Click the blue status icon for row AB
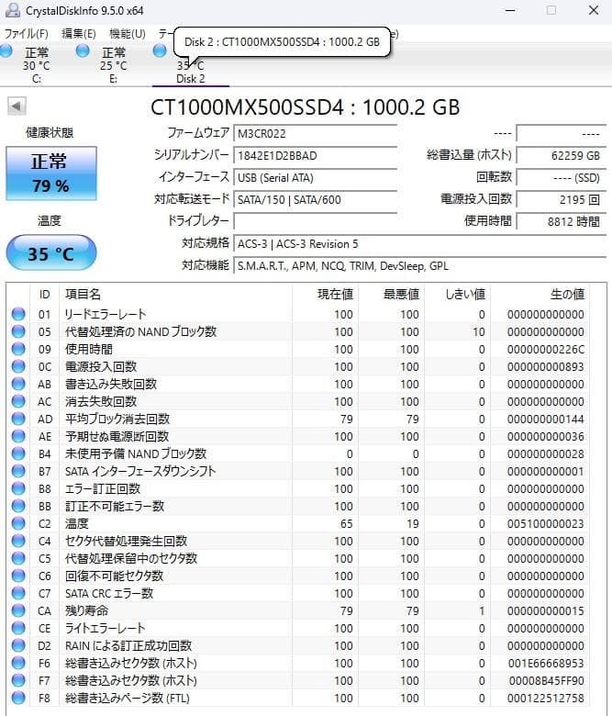612x716 pixels. tap(18, 384)
